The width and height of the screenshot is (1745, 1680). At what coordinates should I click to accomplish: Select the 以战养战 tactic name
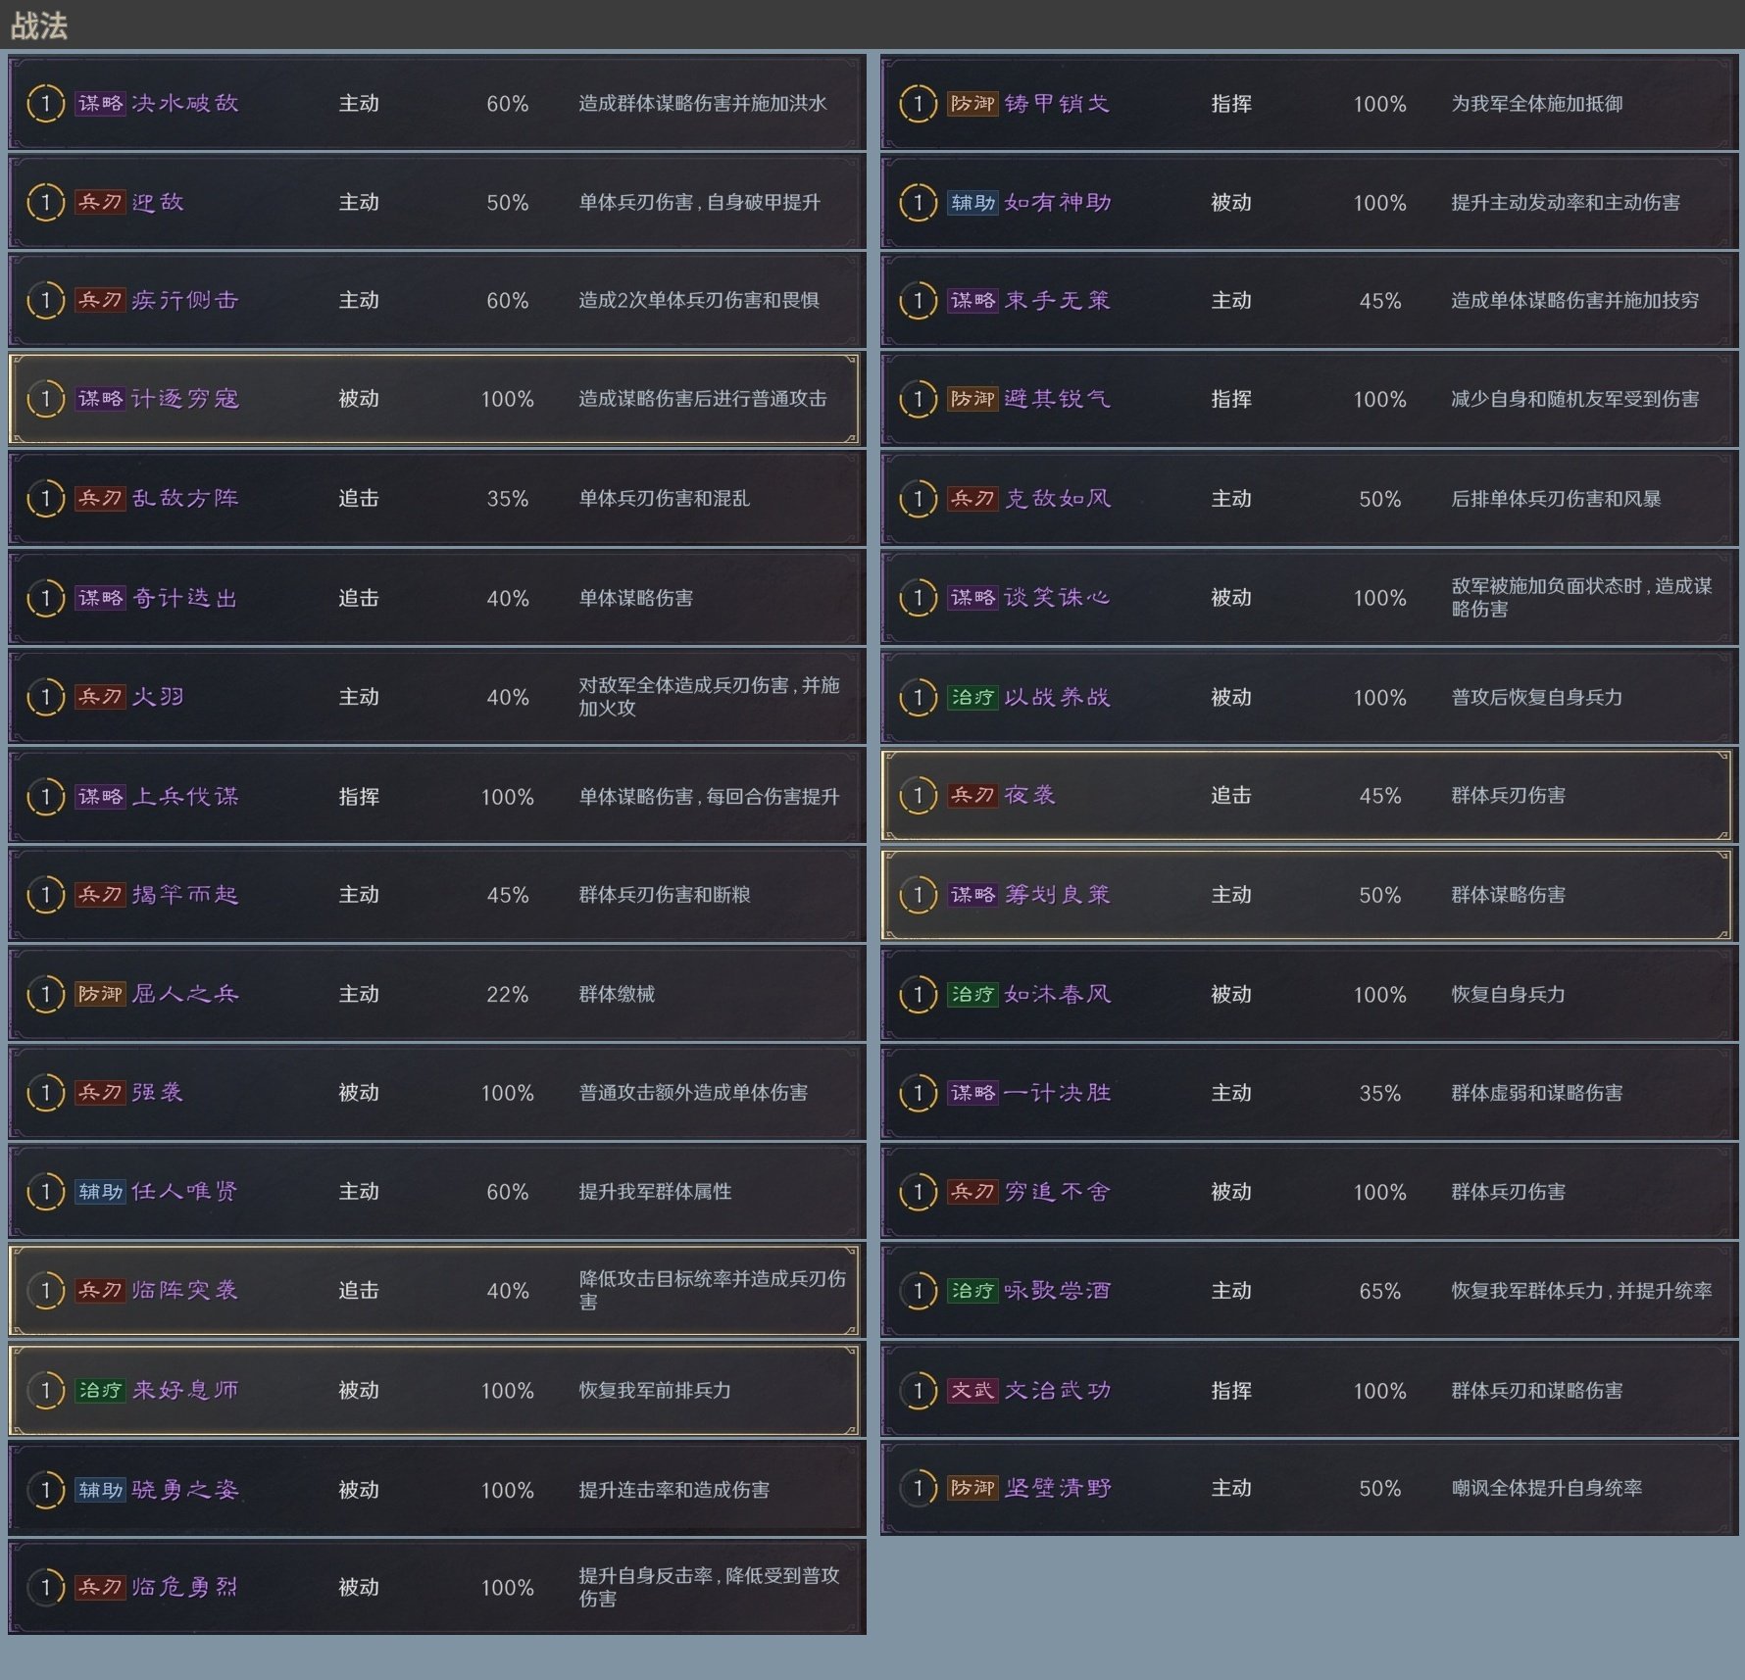click(1058, 697)
